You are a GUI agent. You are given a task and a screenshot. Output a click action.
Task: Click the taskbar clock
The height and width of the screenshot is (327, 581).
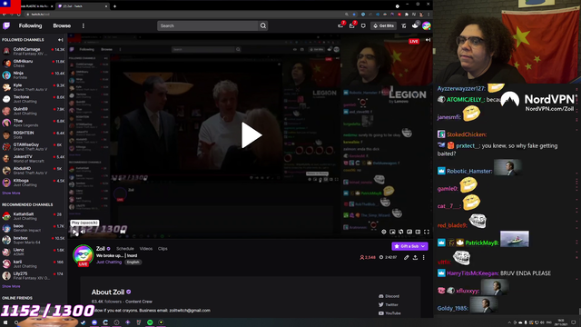coord(561,322)
